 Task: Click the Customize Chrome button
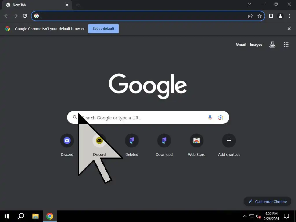267,201
